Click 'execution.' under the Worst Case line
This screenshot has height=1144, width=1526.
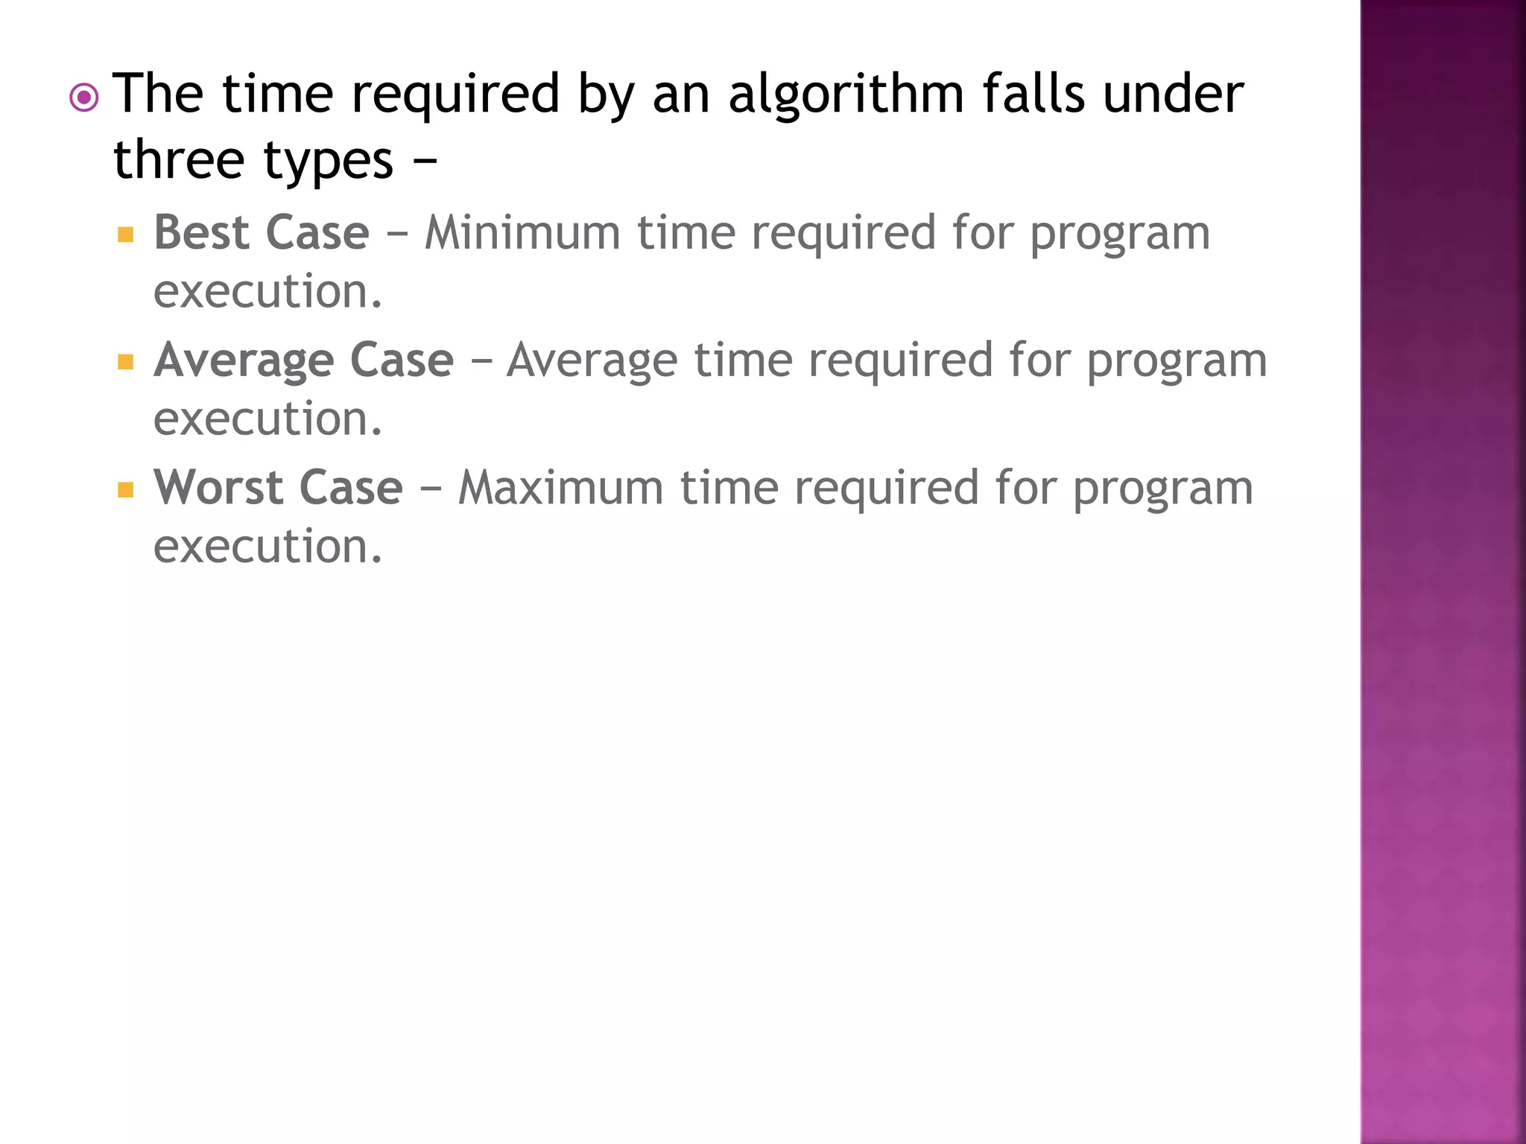[x=268, y=546]
